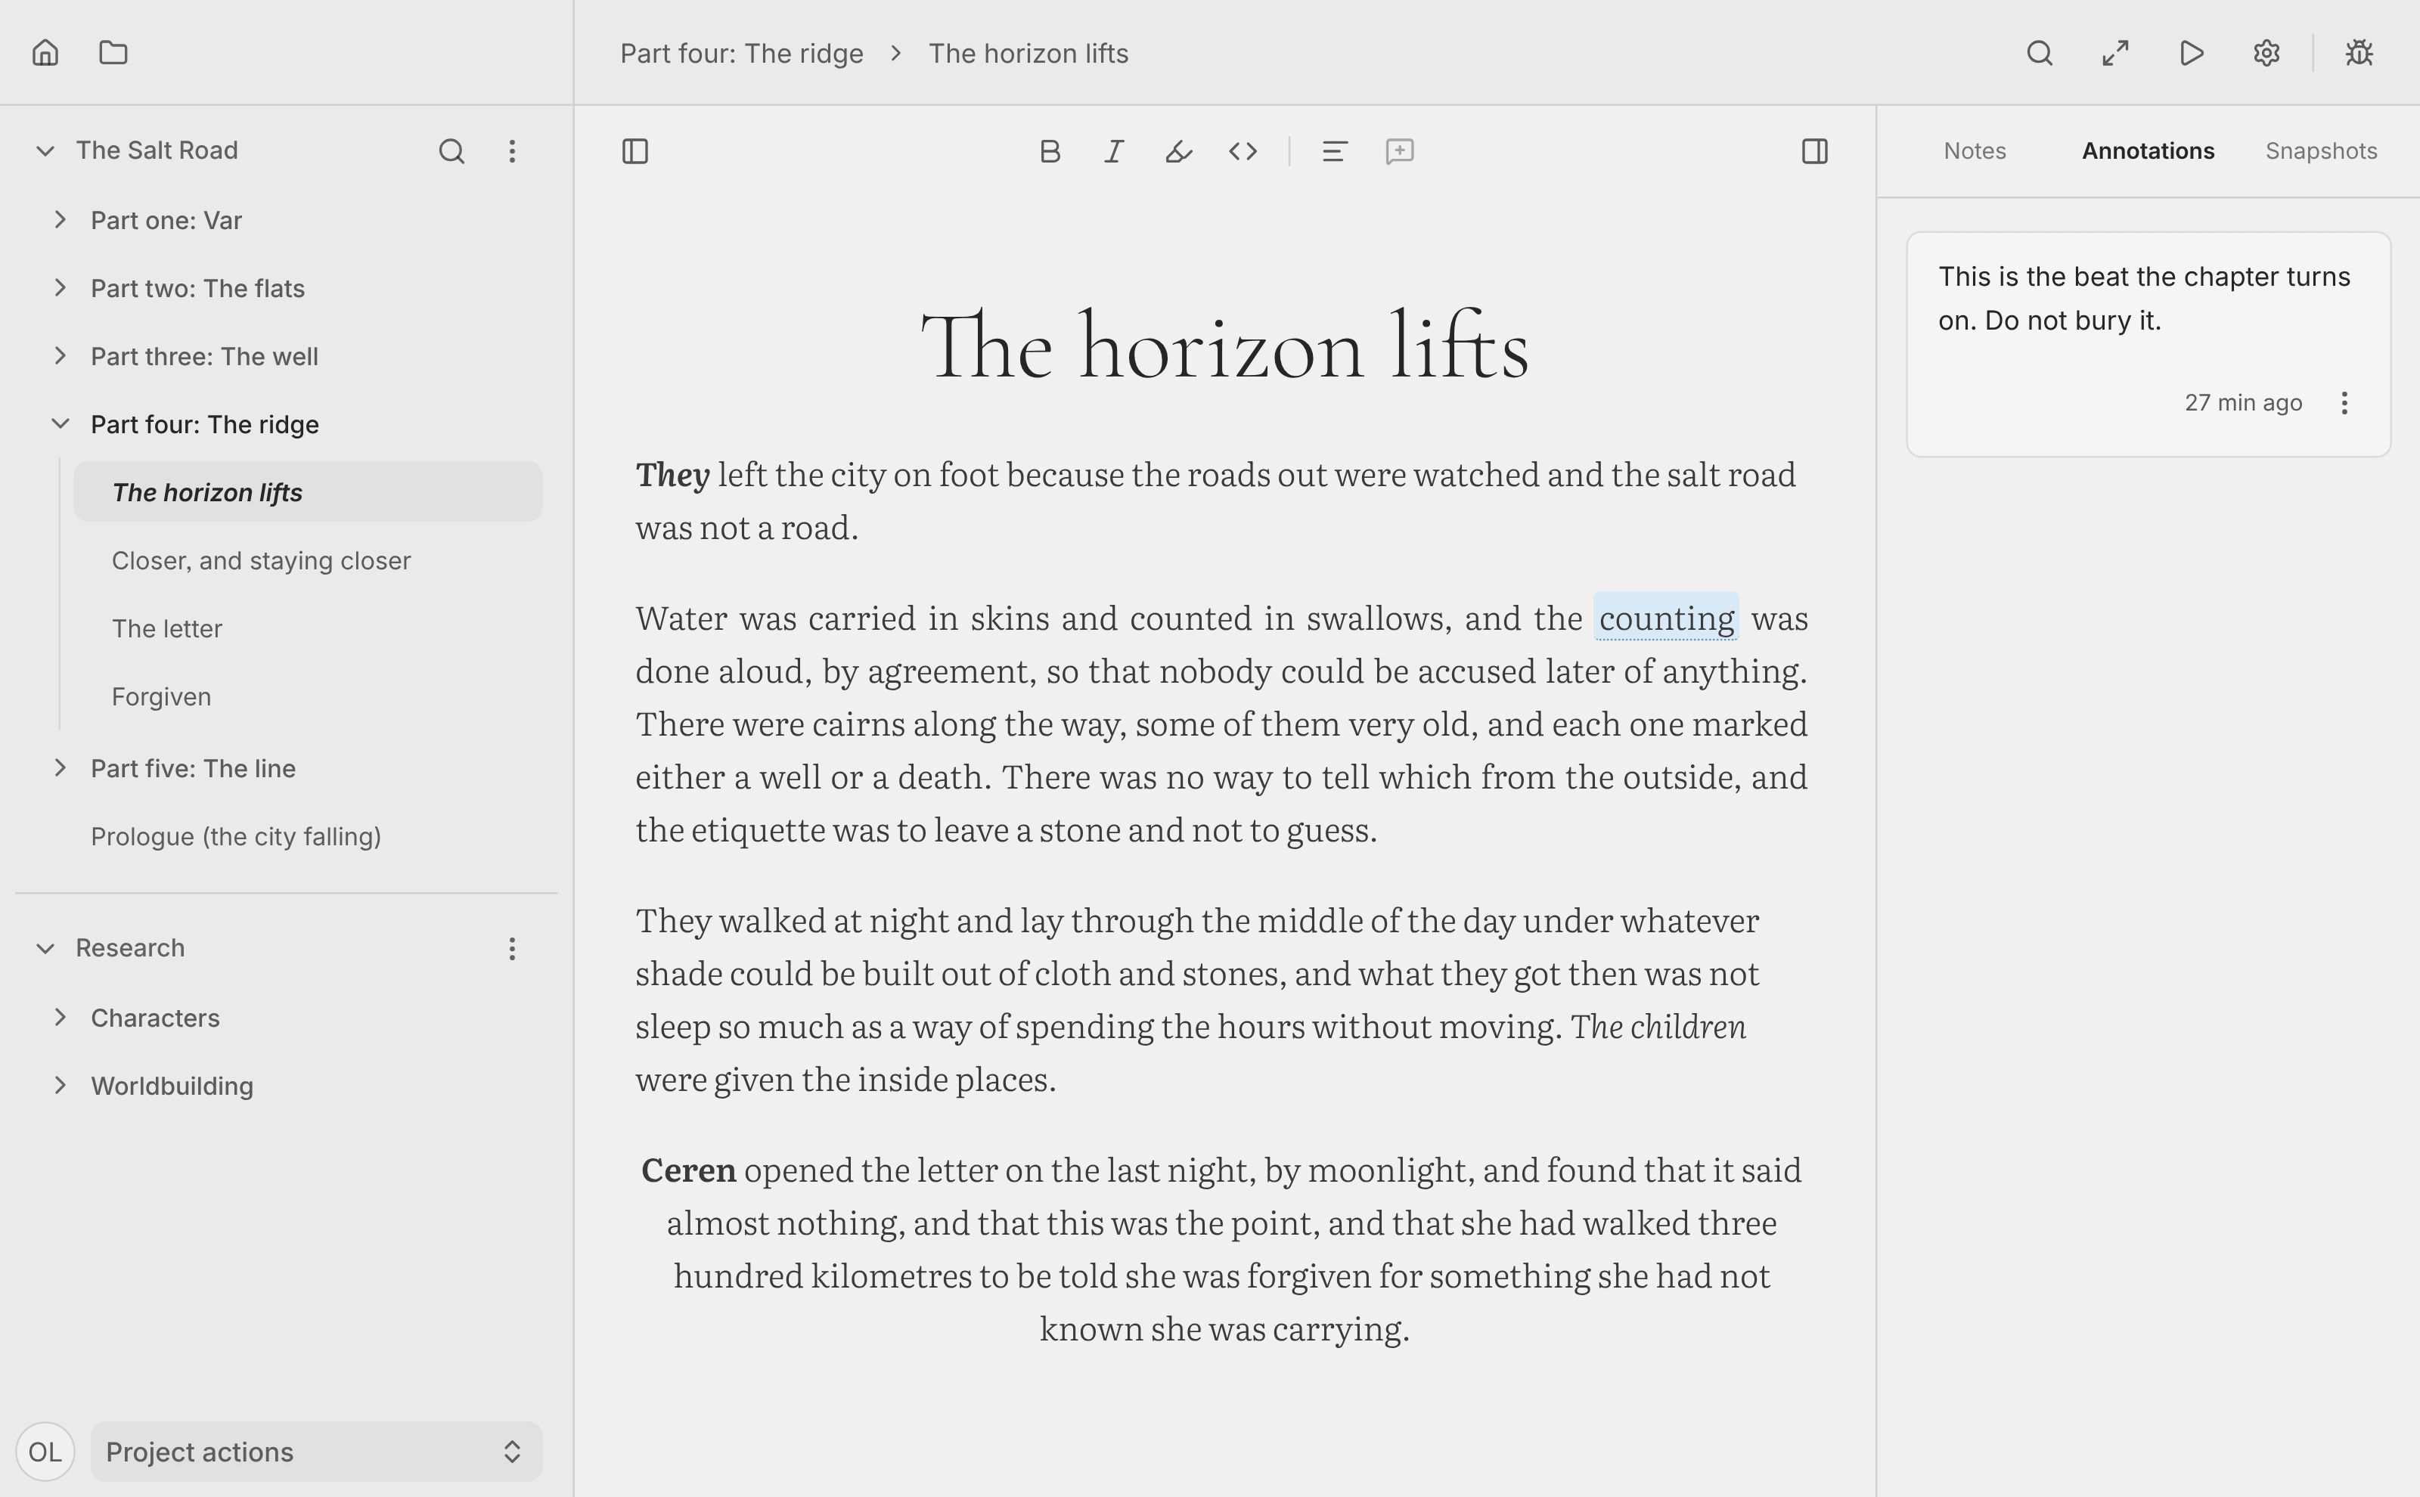The height and width of the screenshot is (1497, 2420).
Task: Open Closer, and staying closer document
Action: (308, 560)
